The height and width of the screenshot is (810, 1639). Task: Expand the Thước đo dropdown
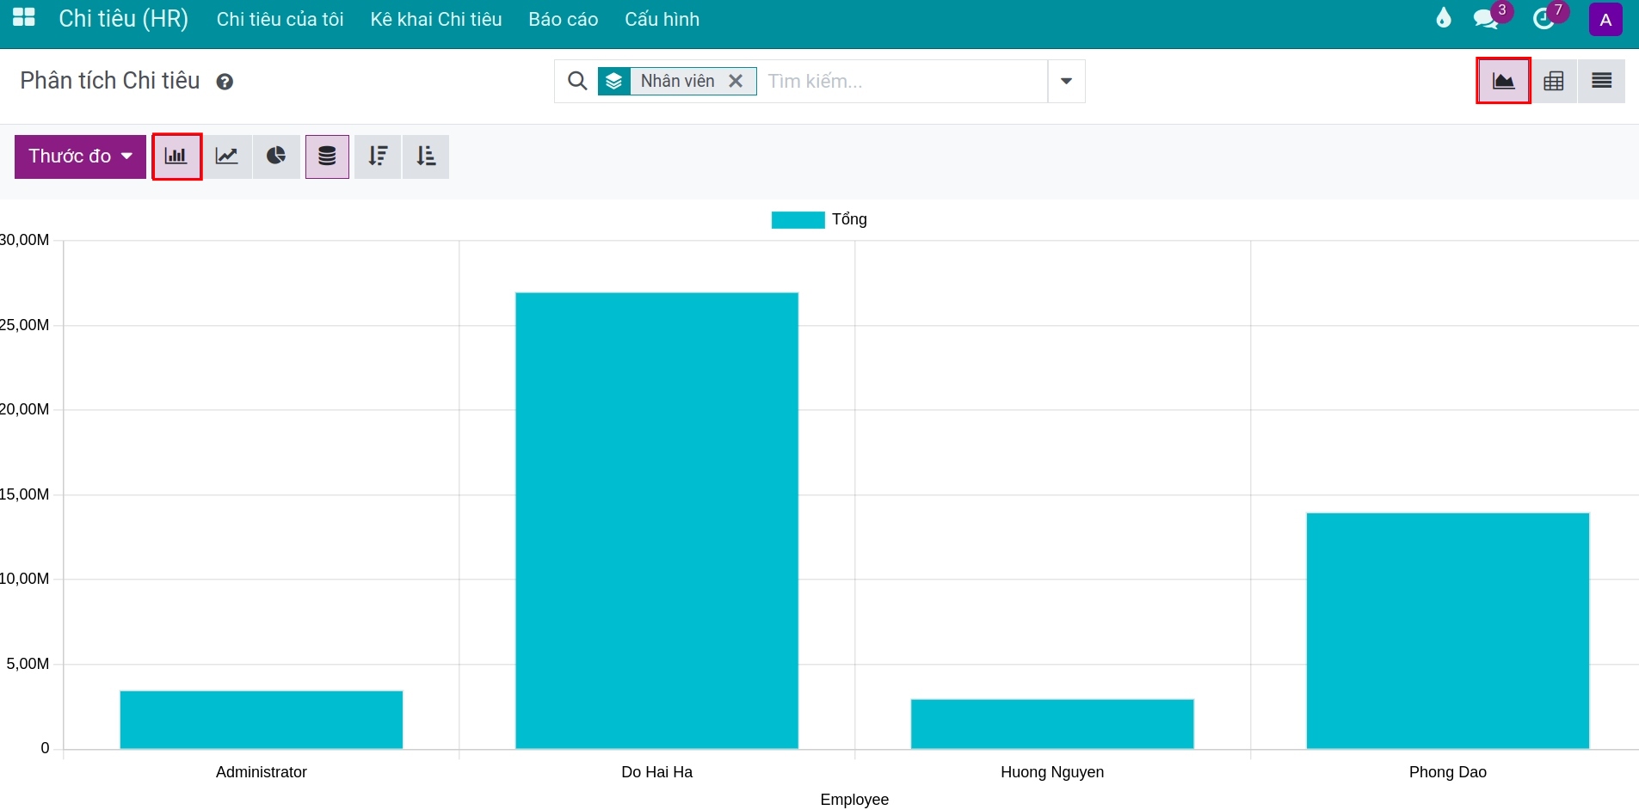[x=80, y=156]
